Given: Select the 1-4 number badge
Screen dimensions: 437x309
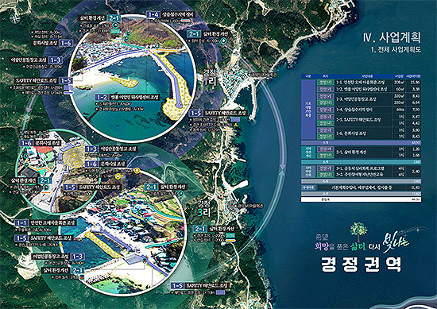Looking at the screenshot, I should (153, 14).
